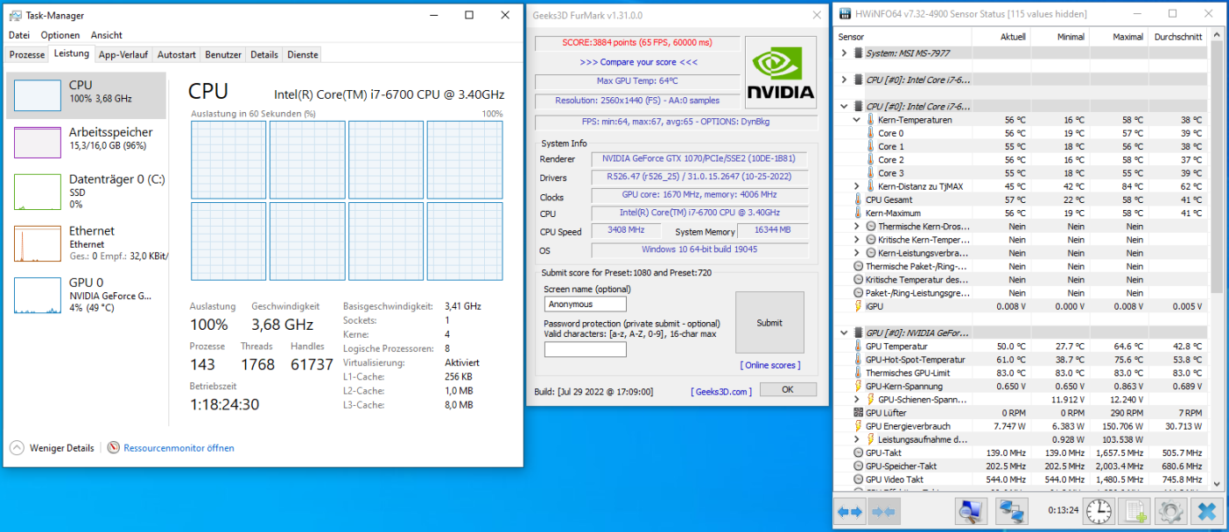Click the Aktuell column header

click(x=1001, y=37)
